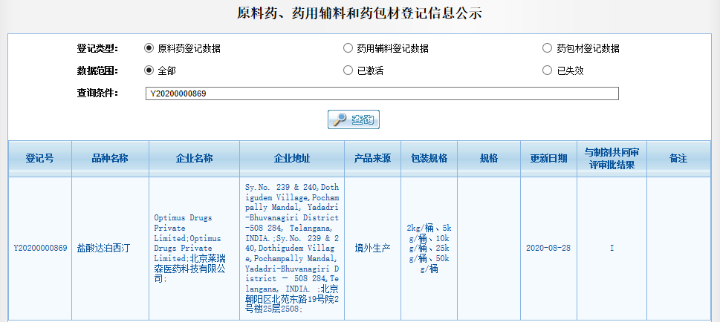Click the page title 原料药、药用辅料和药包材登记信息公示
The image size is (720, 322).
pos(360,13)
